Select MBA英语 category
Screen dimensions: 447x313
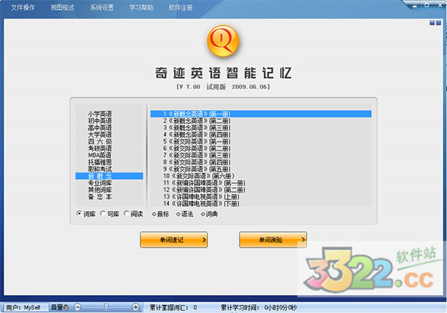pyautogui.click(x=100, y=155)
